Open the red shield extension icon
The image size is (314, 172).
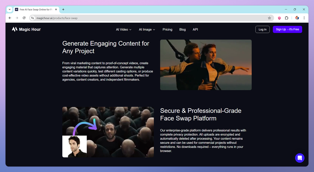(x=279, y=18)
